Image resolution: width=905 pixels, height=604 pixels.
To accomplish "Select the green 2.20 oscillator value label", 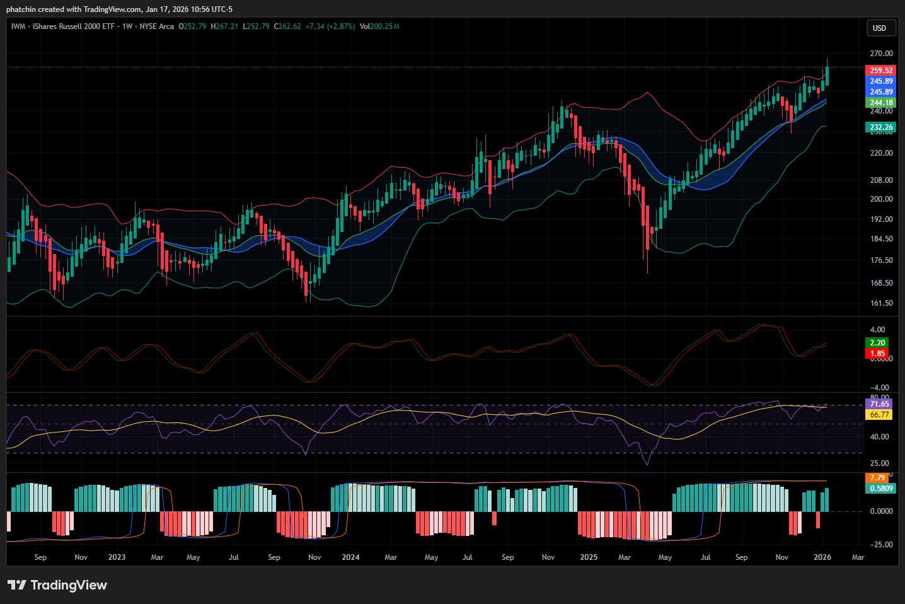I will (877, 343).
